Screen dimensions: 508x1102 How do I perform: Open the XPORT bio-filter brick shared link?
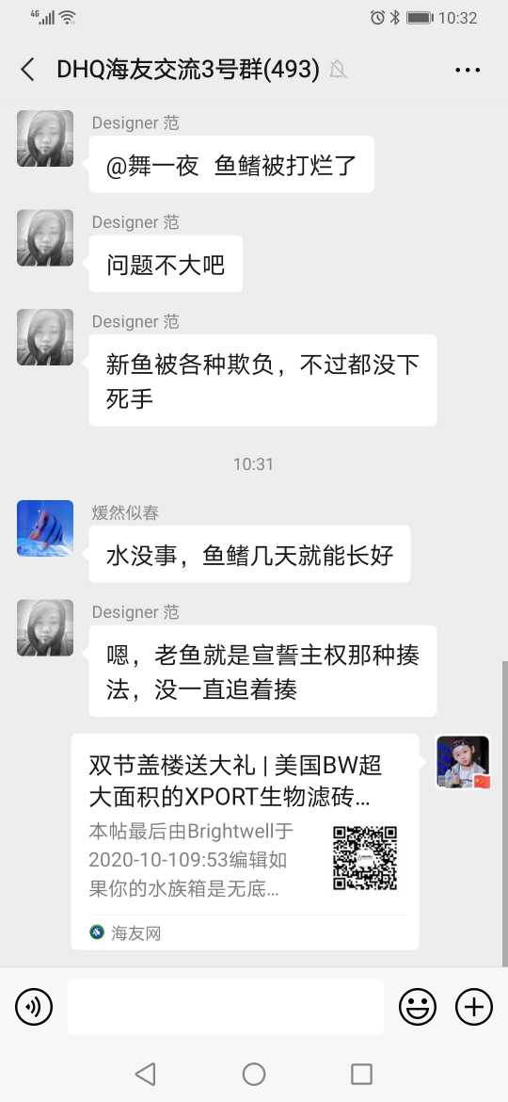coord(245,842)
